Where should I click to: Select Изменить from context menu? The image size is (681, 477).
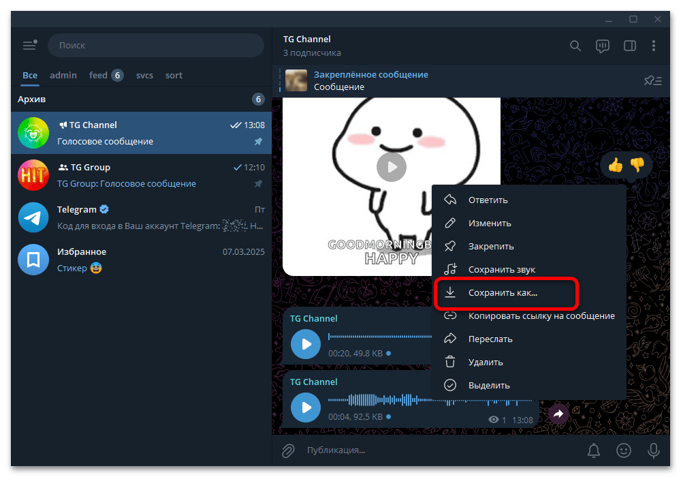pyautogui.click(x=528, y=224)
